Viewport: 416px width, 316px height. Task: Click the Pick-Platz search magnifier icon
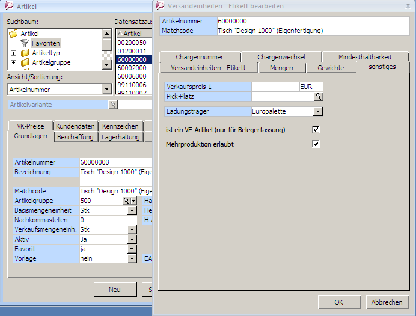(319, 96)
